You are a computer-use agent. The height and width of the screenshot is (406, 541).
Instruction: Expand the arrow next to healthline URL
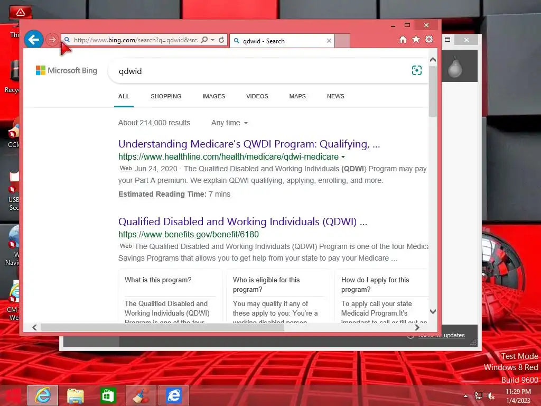tap(343, 157)
